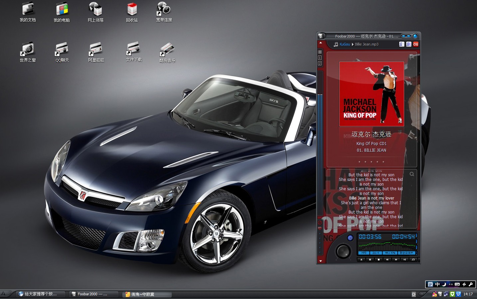Click the KuGou link in the player
The width and height of the screenshot is (477, 299).
[345, 44]
